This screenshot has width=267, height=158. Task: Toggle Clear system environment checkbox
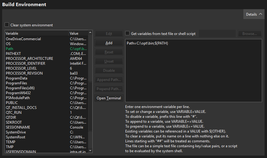click(7, 25)
